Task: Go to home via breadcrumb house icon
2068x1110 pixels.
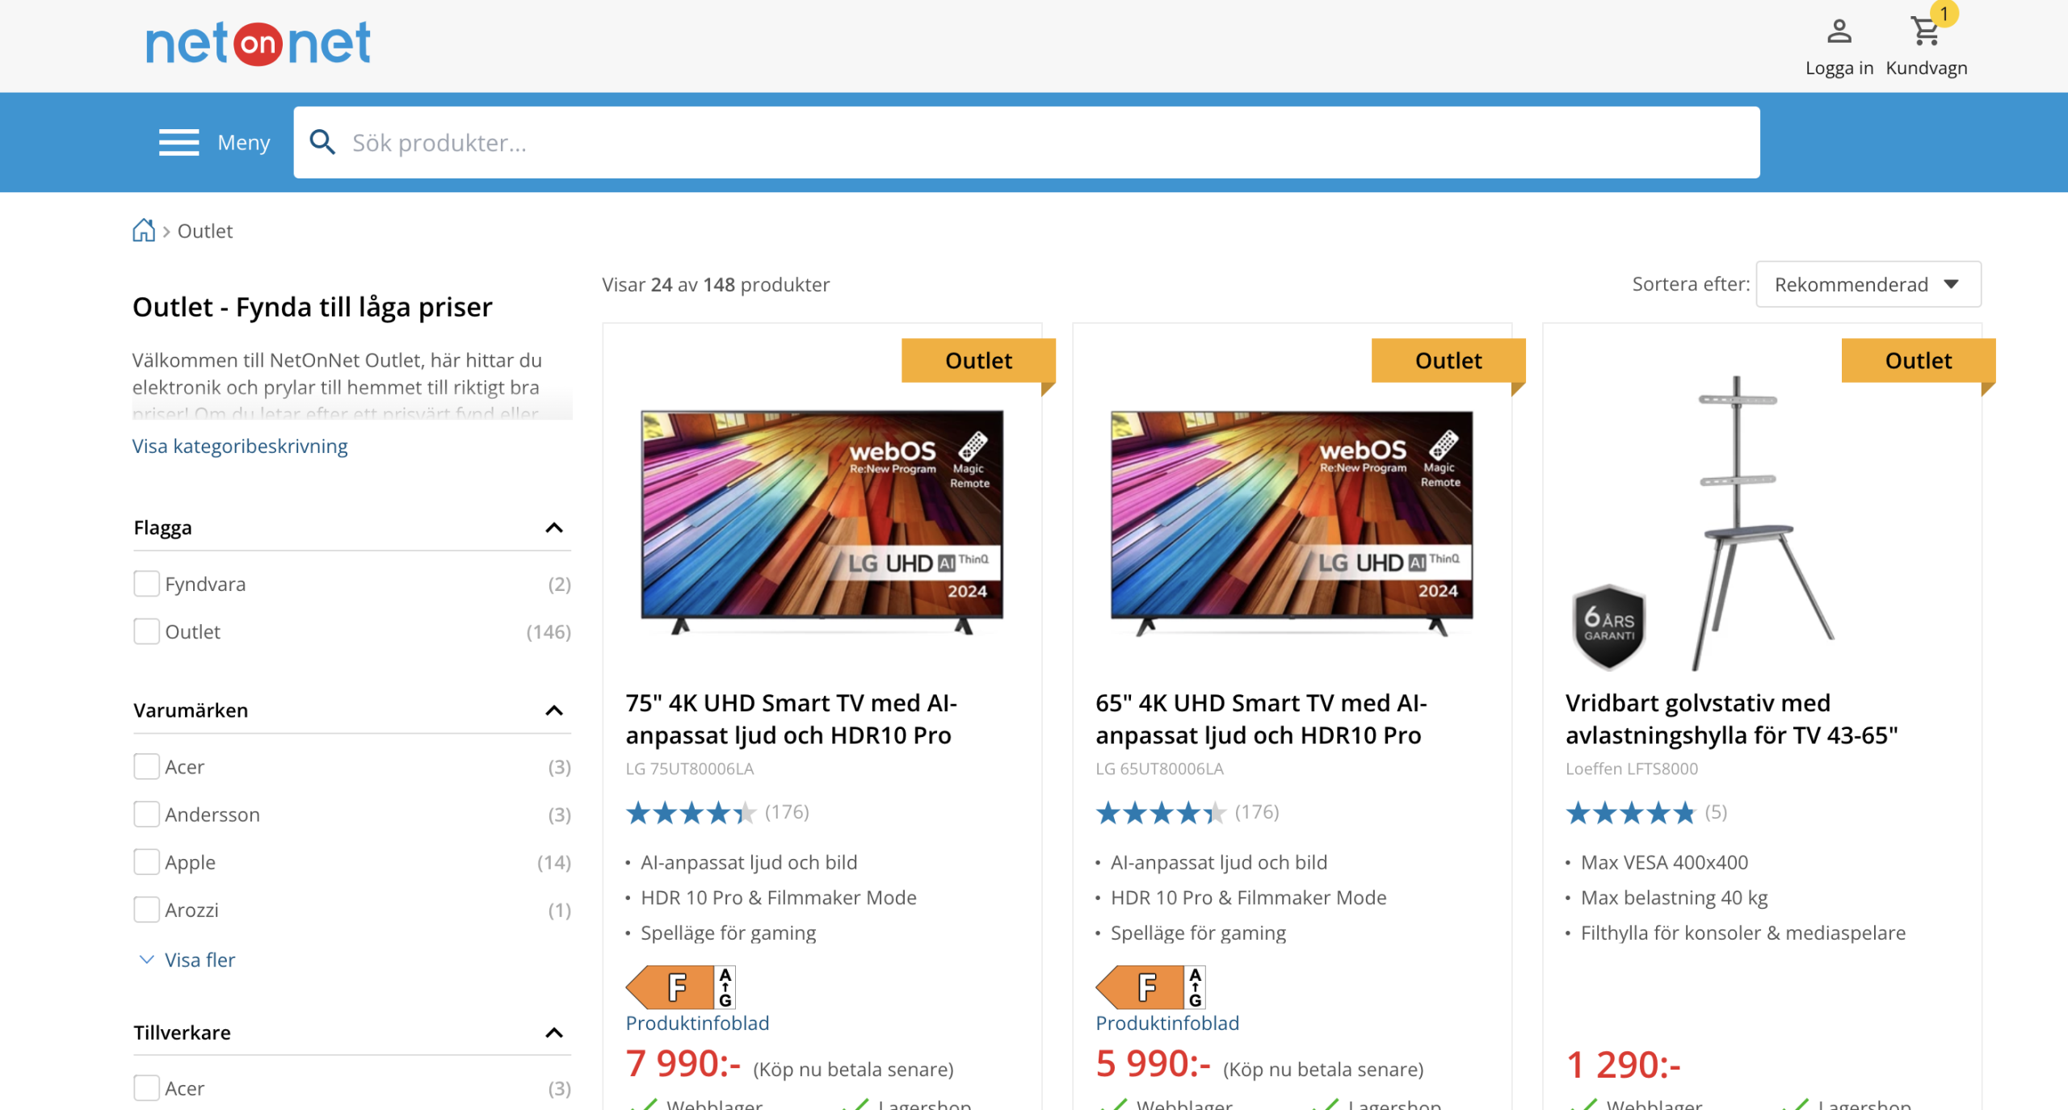Action: pyautogui.click(x=144, y=231)
